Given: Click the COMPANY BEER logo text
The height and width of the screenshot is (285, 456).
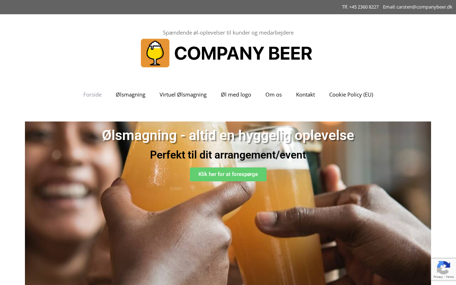Looking at the screenshot, I should (x=243, y=53).
